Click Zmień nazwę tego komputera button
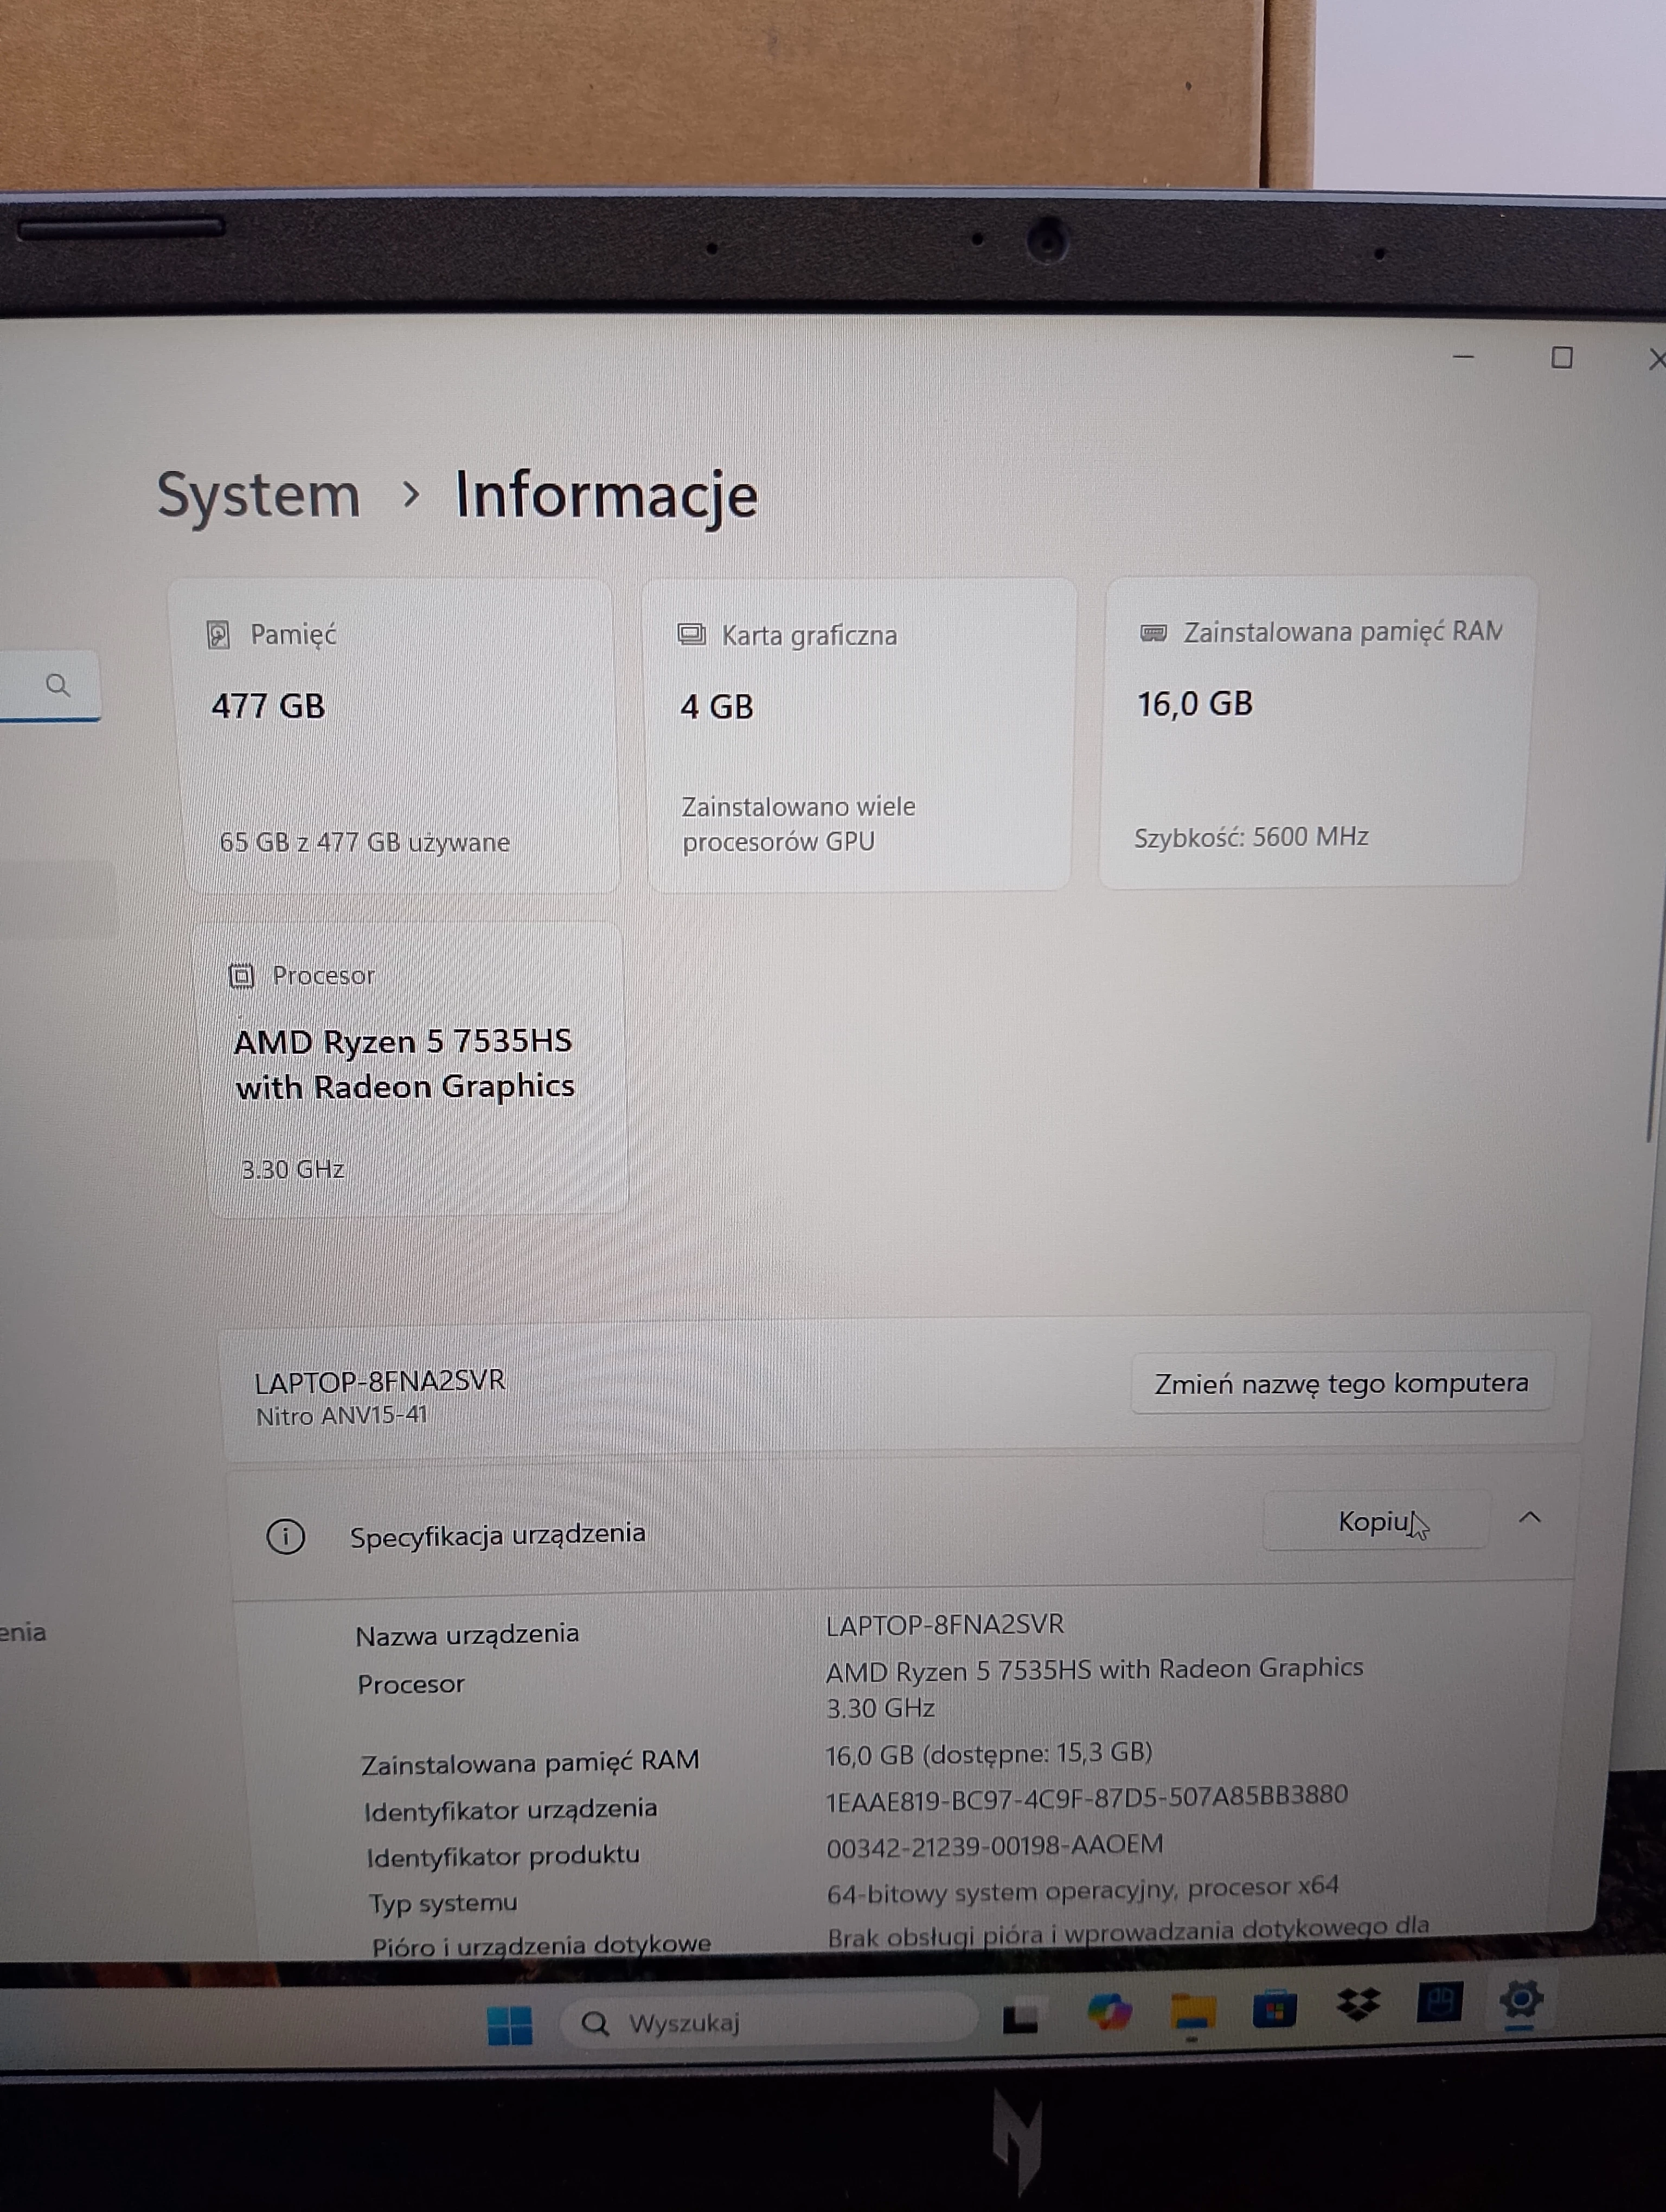Viewport: 1666px width, 2212px height. [x=1341, y=1383]
